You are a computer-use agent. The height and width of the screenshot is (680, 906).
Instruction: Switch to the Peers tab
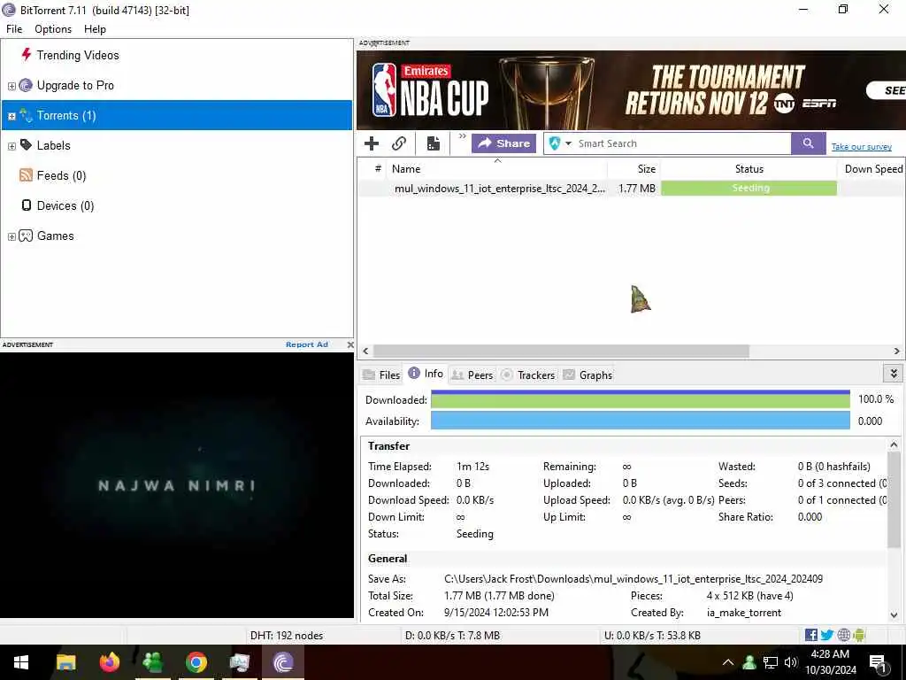[x=472, y=375]
